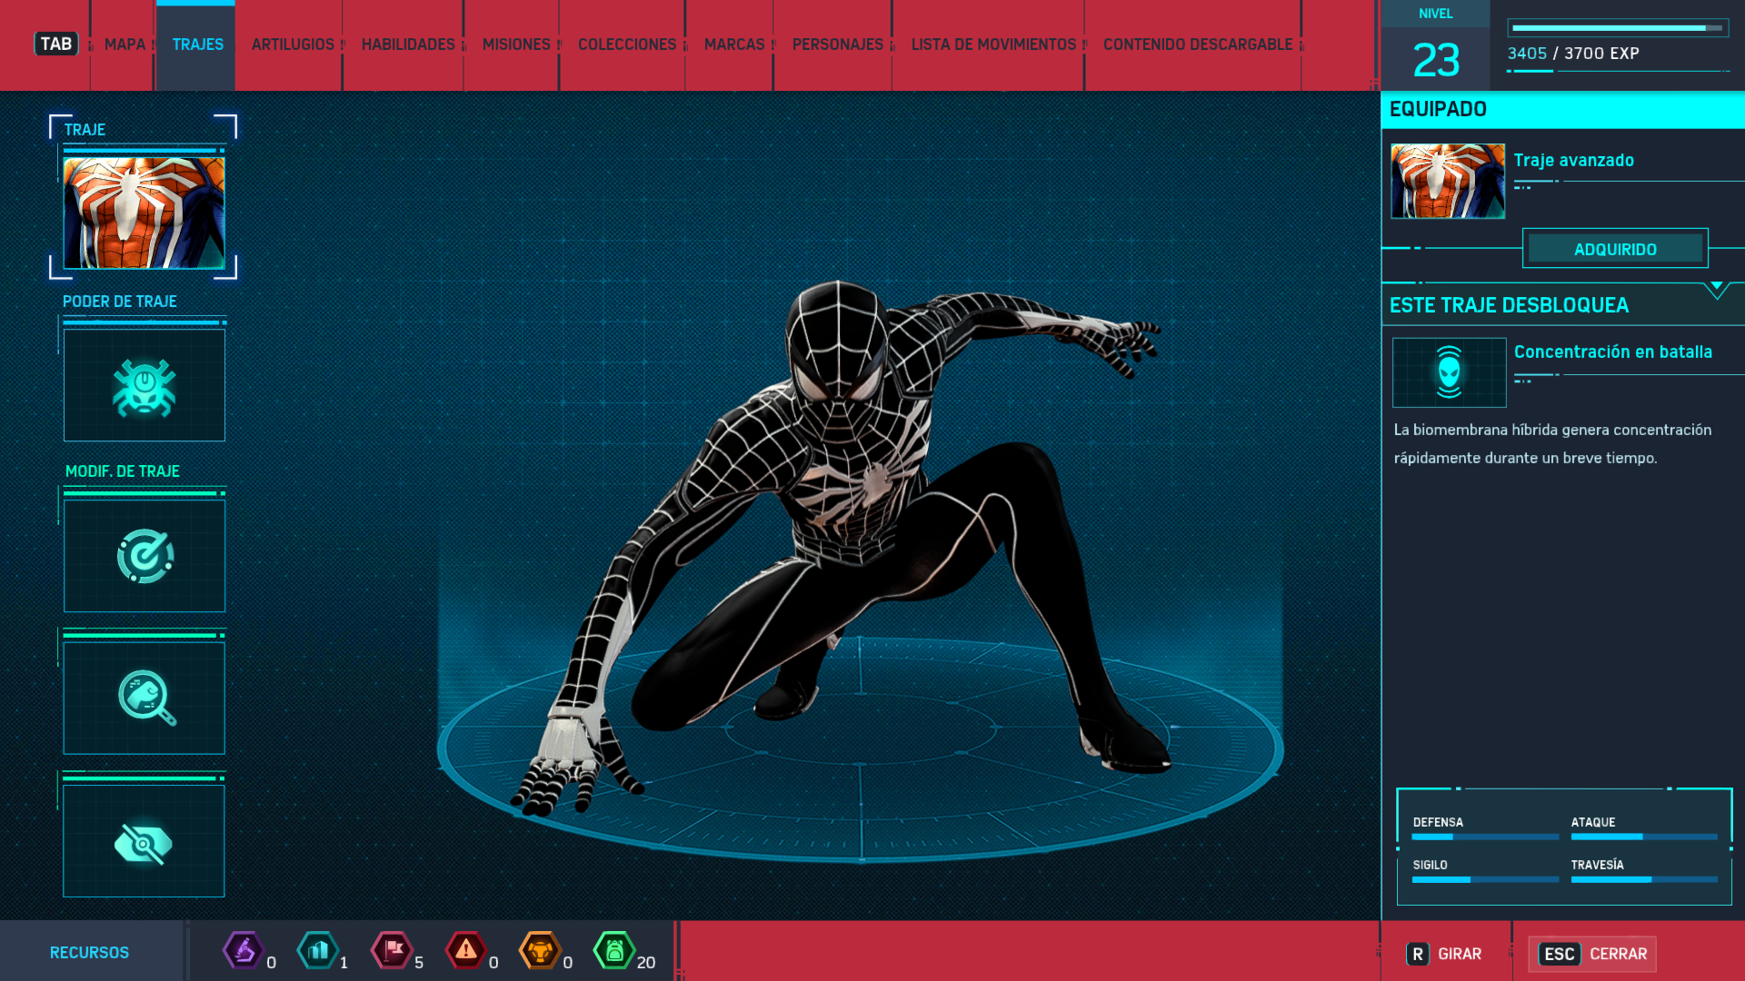
Task: Select the Traje avanzado suit thumbnail
Action: pyautogui.click(x=1448, y=181)
